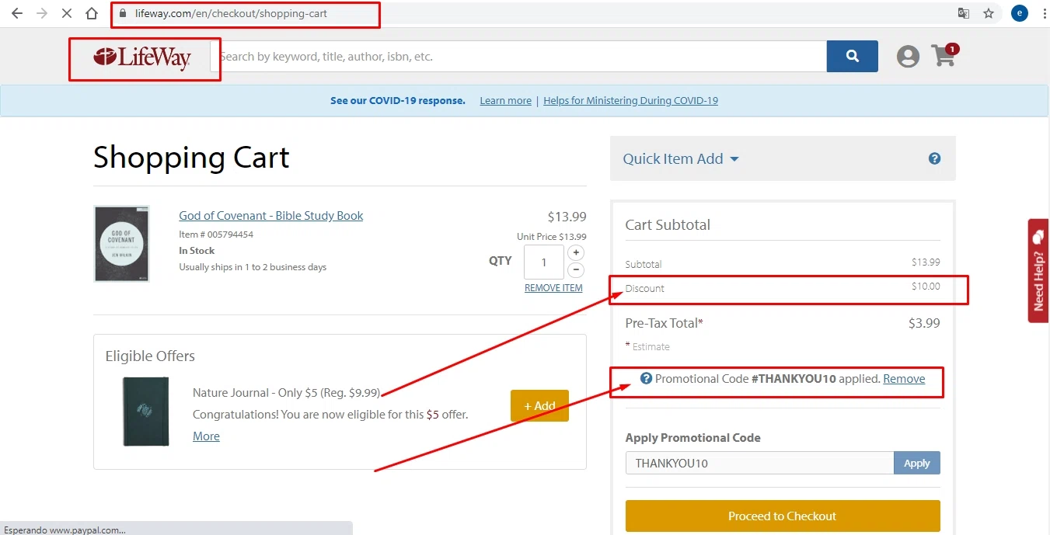Open the shopping cart icon
The height and width of the screenshot is (535, 1050).
(x=944, y=55)
